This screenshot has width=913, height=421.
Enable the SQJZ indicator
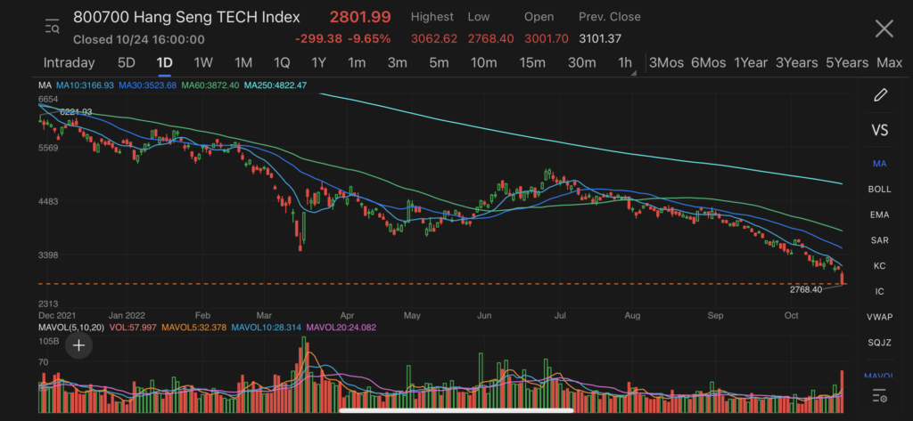coord(879,343)
